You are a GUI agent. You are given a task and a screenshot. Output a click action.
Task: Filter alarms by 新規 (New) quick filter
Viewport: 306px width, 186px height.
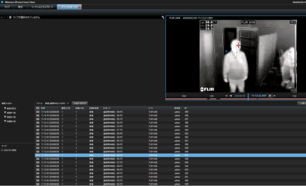click(10, 108)
